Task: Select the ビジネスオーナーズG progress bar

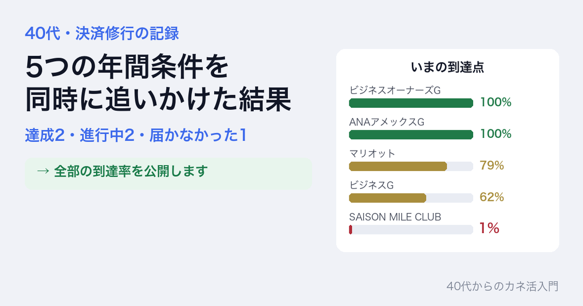Action: [411, 103]
